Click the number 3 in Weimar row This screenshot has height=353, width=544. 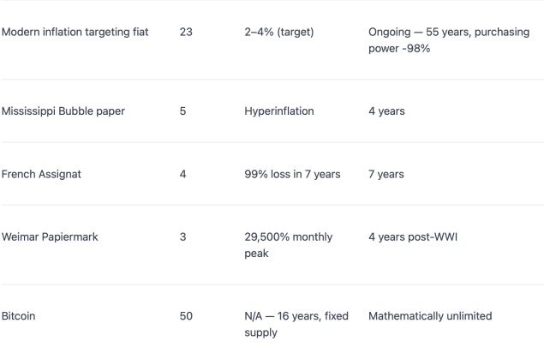[182, 237]
